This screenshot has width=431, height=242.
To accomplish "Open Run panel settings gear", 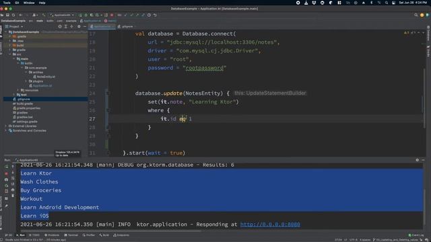I will [418, 160].
